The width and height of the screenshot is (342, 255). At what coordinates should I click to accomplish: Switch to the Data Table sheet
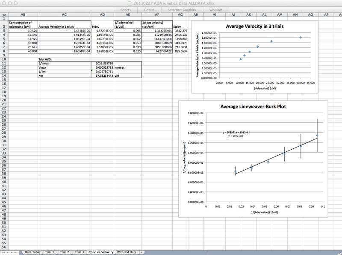click(33, 252)
